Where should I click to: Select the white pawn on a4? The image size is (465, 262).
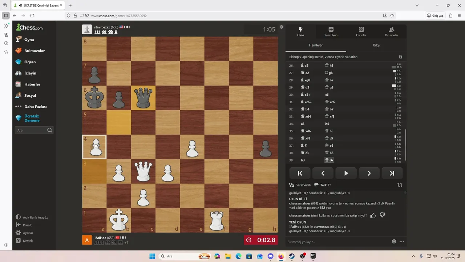[94, 147]
